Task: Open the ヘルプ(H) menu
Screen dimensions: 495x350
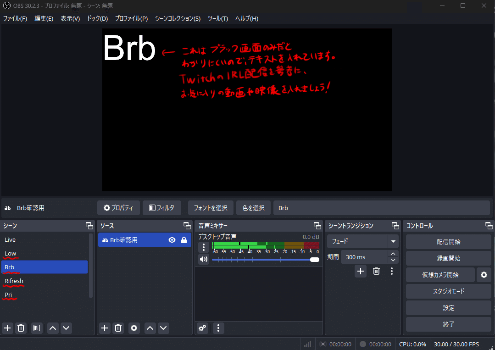Action: pyautogui.click(x=247, y=19)
